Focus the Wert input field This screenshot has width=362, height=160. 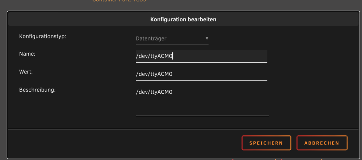[x=201, y=74]
